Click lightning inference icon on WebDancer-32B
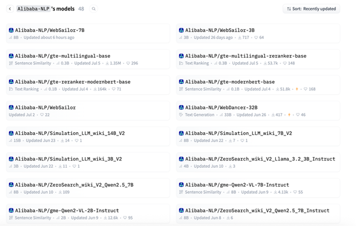Screen dimensions: 356x226 pyautogui.click(x=289, y=115)
